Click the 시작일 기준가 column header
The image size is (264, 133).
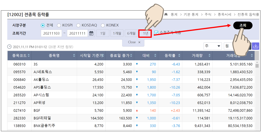point(91,55)
